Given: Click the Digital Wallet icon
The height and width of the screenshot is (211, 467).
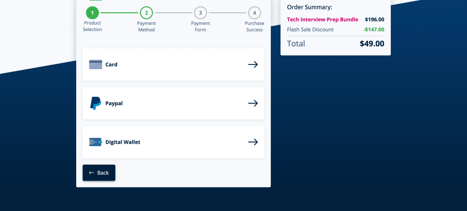Looking at the screenshot, I should (95, 142).
